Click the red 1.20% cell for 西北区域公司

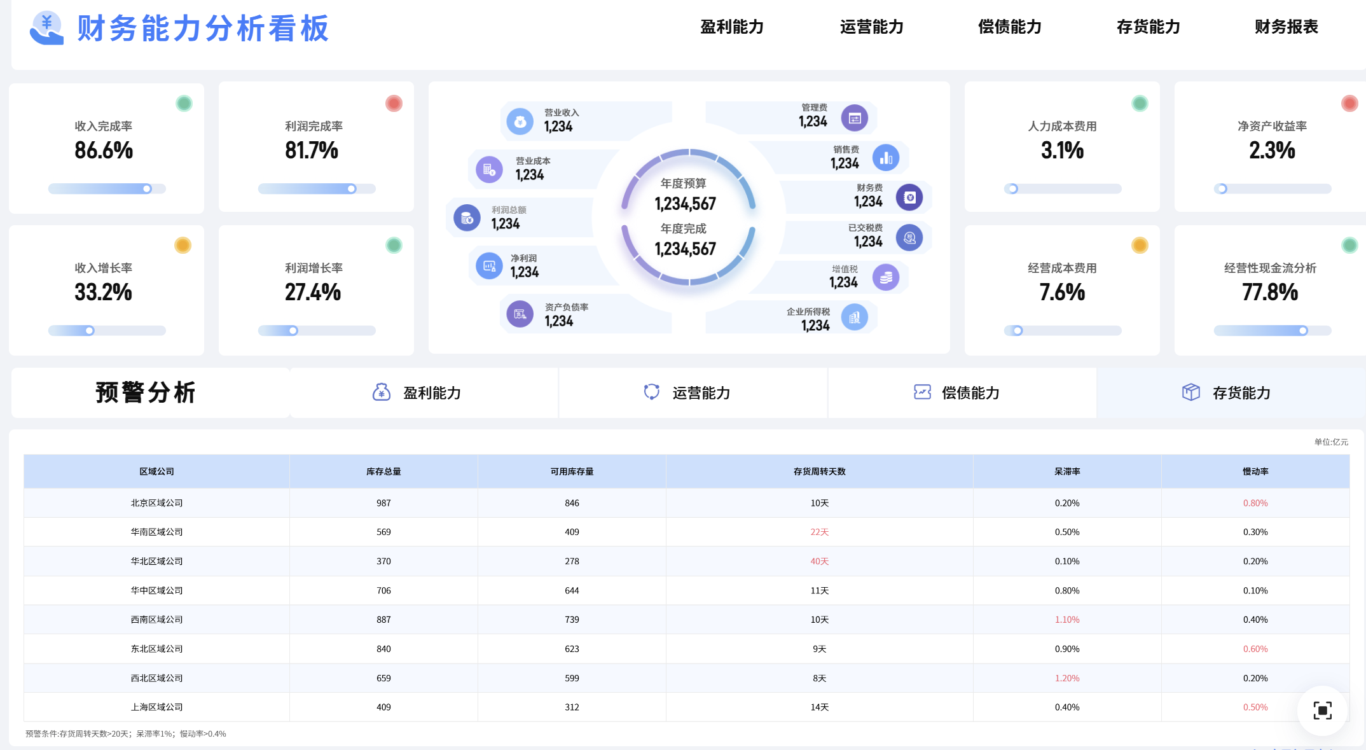point(1067,678)
